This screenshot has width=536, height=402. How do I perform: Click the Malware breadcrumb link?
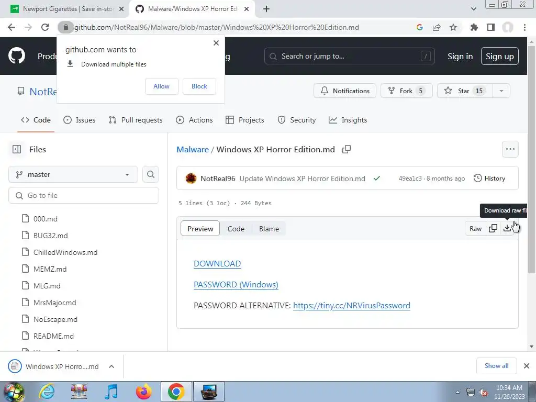tap(193, 149)
